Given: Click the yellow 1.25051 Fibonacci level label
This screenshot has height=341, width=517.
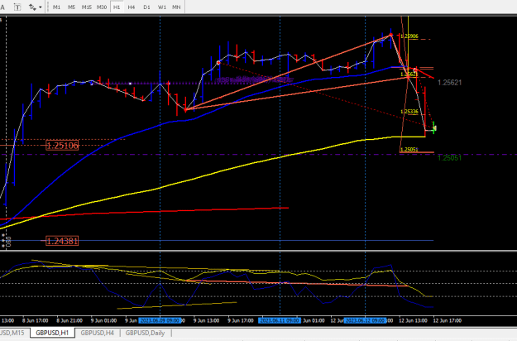Looking at the screenshot, I should (x=409, y=149).
